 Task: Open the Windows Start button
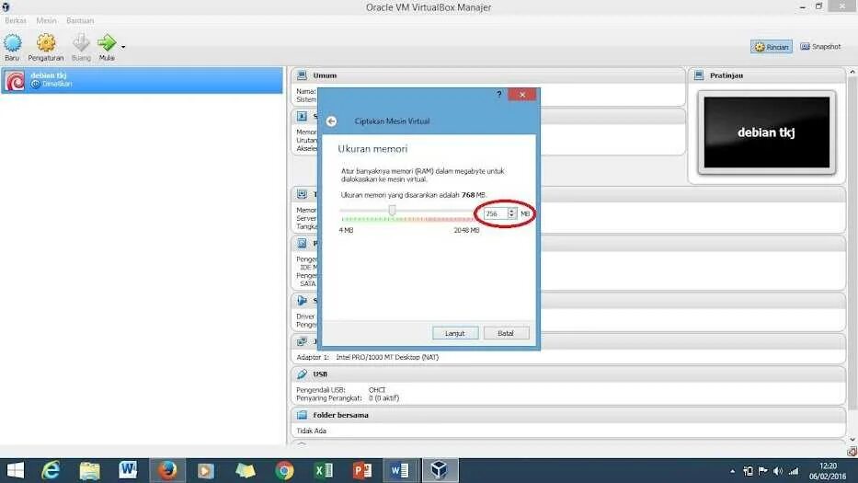coord(16,470)
